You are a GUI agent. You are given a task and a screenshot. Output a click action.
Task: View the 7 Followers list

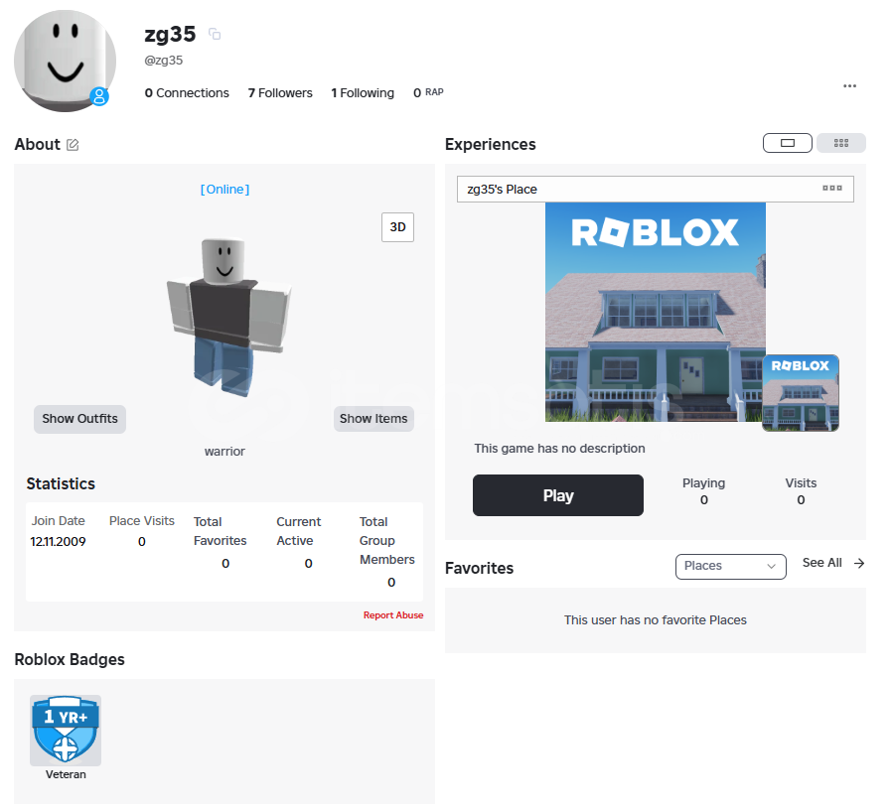(x=280, y=92)
